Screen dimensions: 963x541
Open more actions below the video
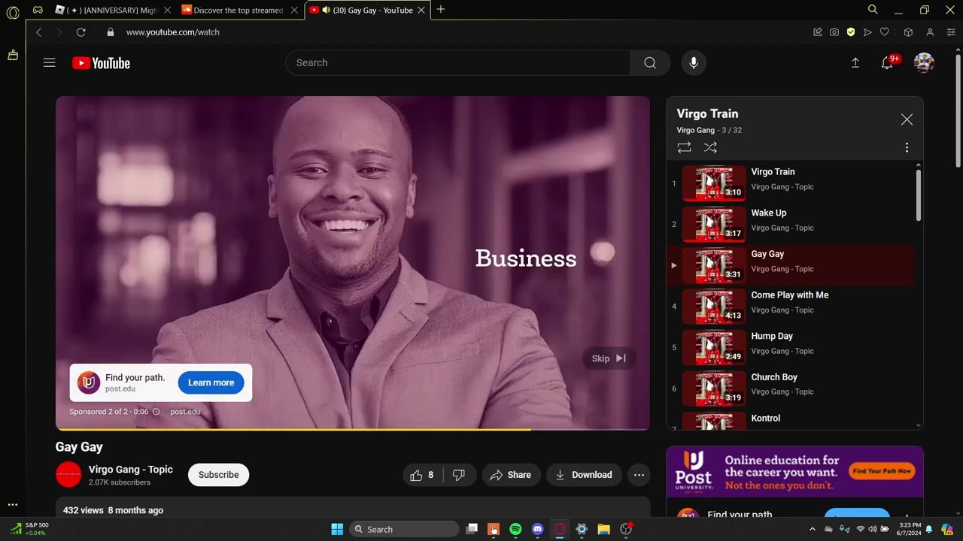639,475
